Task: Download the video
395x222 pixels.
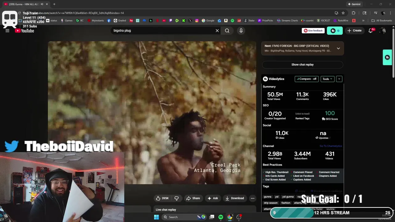Action: pos(235,198)
